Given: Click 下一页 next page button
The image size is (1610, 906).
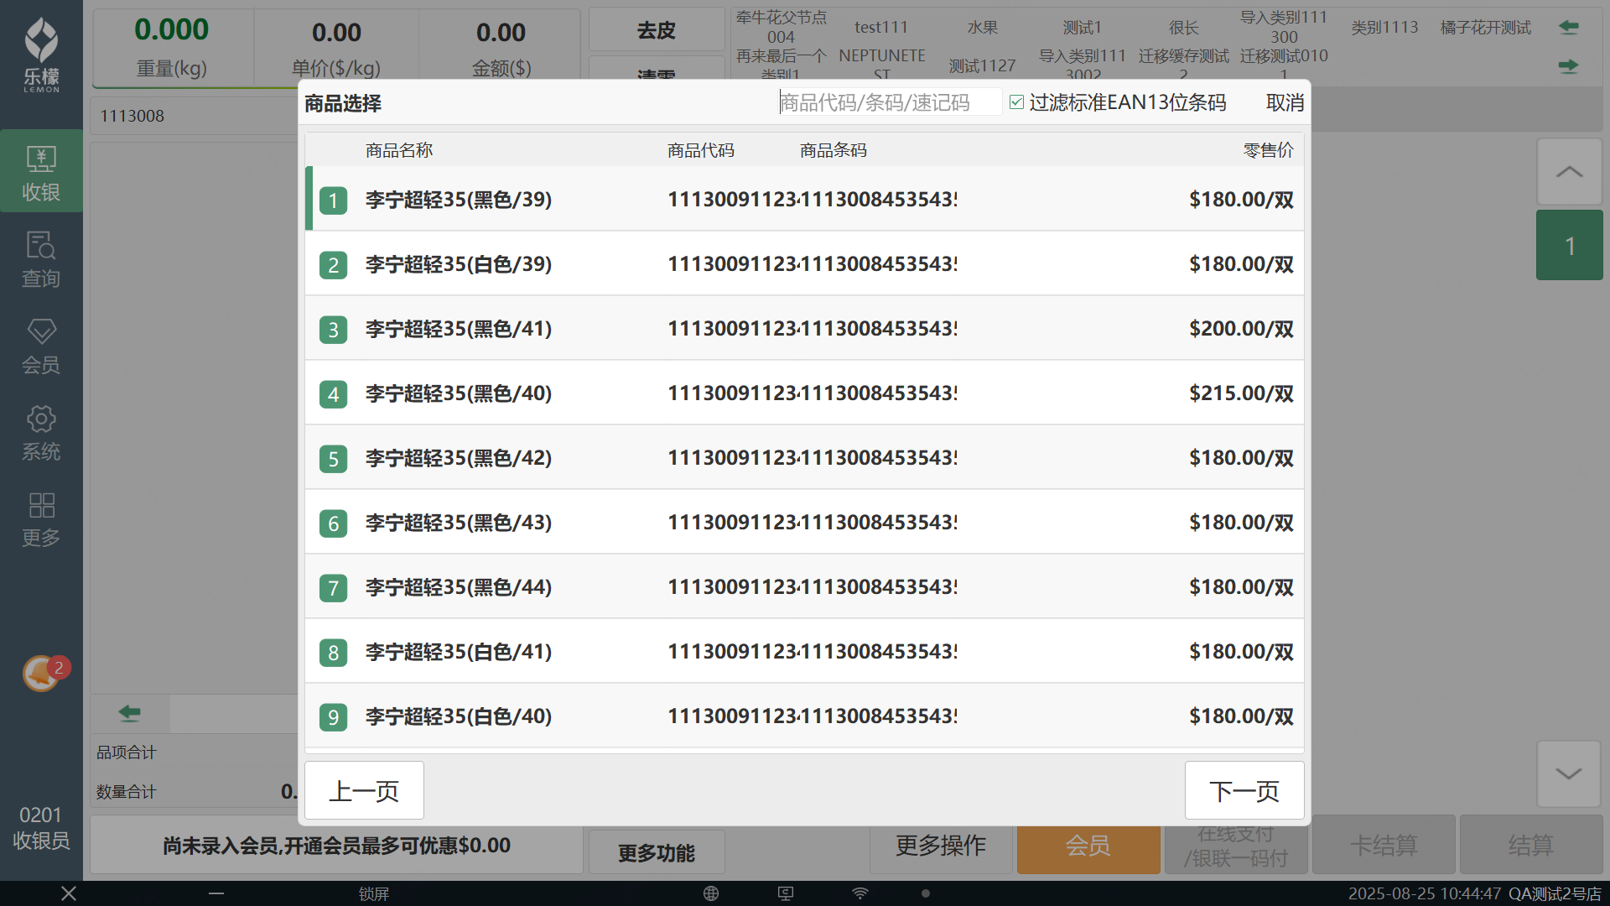Looking at the screenshot, I should point(1244,790).
